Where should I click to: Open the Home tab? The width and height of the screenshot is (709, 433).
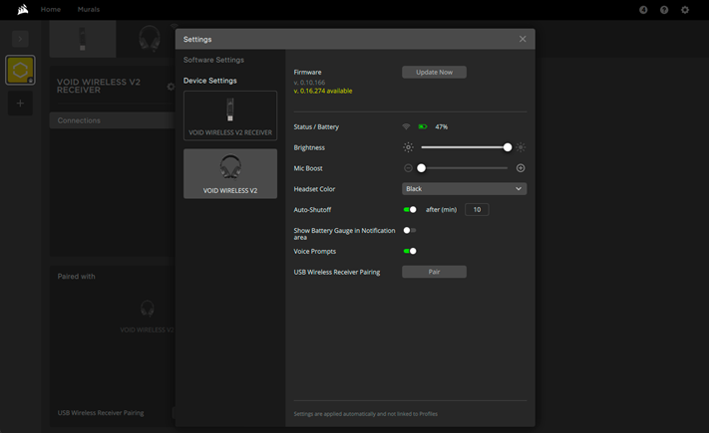[51, 10]
